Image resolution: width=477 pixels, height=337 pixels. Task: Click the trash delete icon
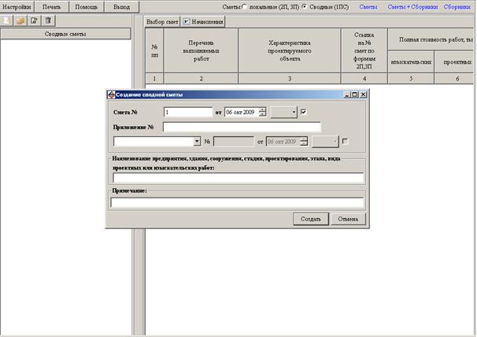pos(48,20)
